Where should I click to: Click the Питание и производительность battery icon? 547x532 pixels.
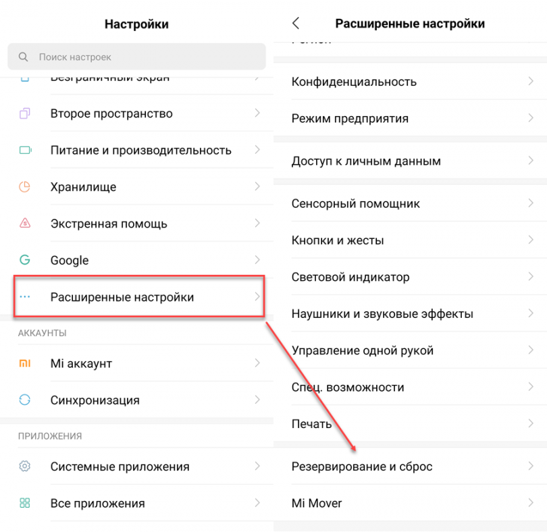point(25,150)
